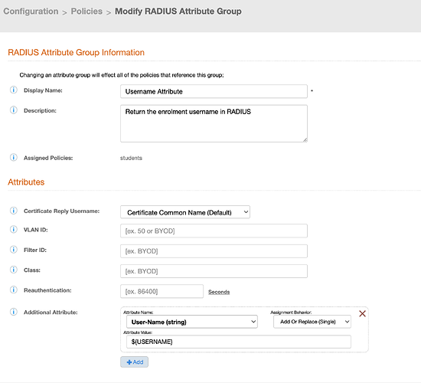Click info icon beside Certificate Reply Username

[x=14, y=211]
